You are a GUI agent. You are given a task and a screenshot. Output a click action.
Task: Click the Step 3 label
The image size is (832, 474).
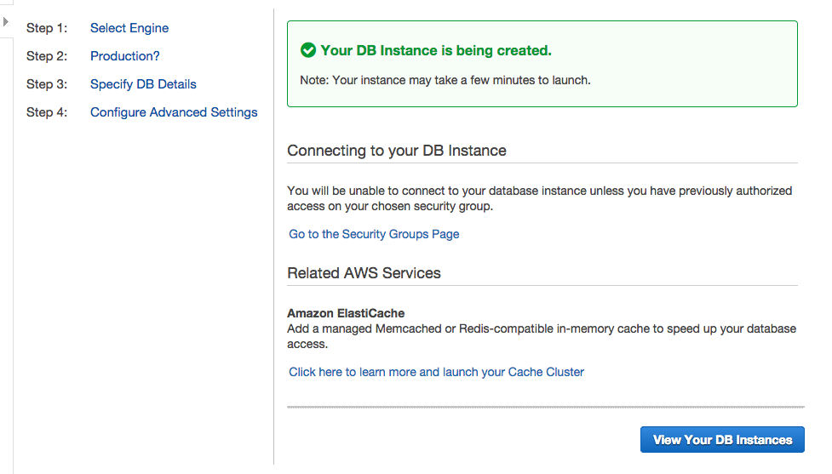click(47, 84)
